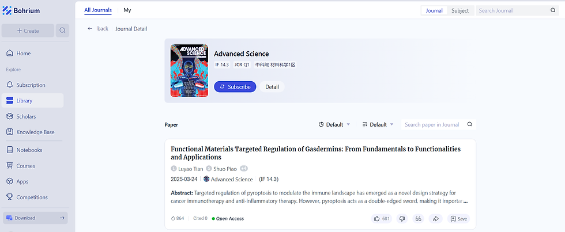Viewport: 565px width, 232px height.
Task: Switch search scope to Subject
Action: coord(460,10)
